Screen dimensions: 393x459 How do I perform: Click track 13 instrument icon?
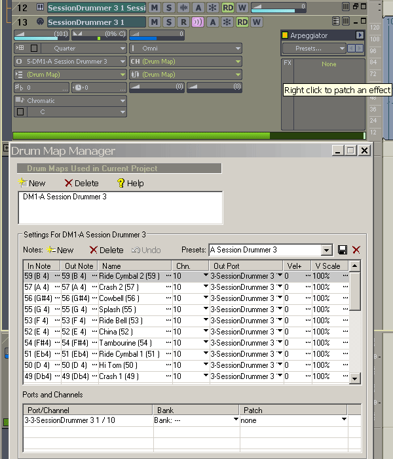tap(40, 22)
